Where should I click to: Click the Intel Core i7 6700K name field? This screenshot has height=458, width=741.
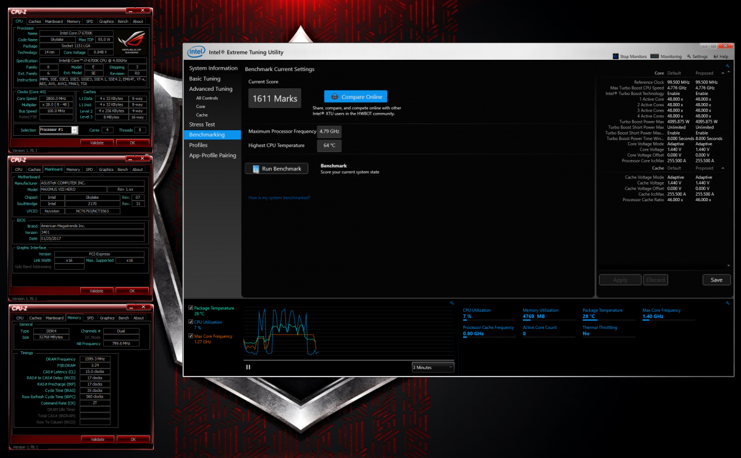(x=77, y=33)
